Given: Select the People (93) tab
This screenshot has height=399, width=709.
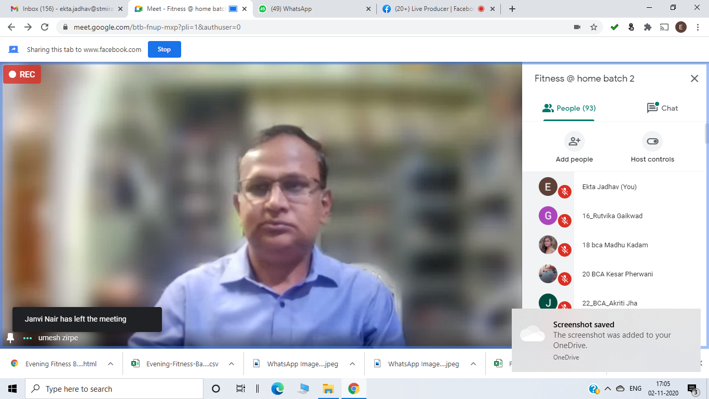Looking at the screenshot, I should point(569,108).
